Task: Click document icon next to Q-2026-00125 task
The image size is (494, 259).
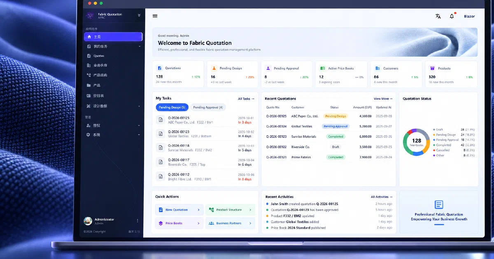Action: tap(161, 120)
